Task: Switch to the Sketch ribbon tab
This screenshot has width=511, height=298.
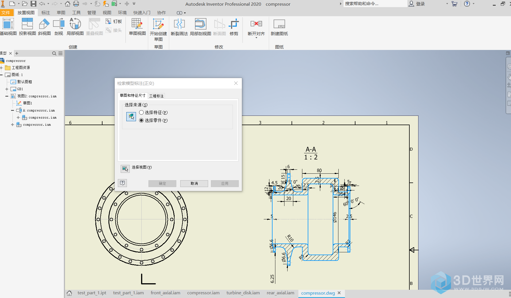Action: pos(61,13)
